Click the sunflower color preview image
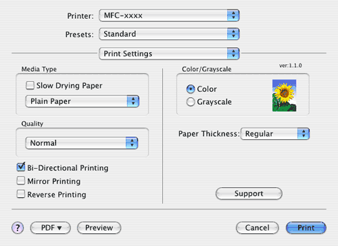 [284, 95]
